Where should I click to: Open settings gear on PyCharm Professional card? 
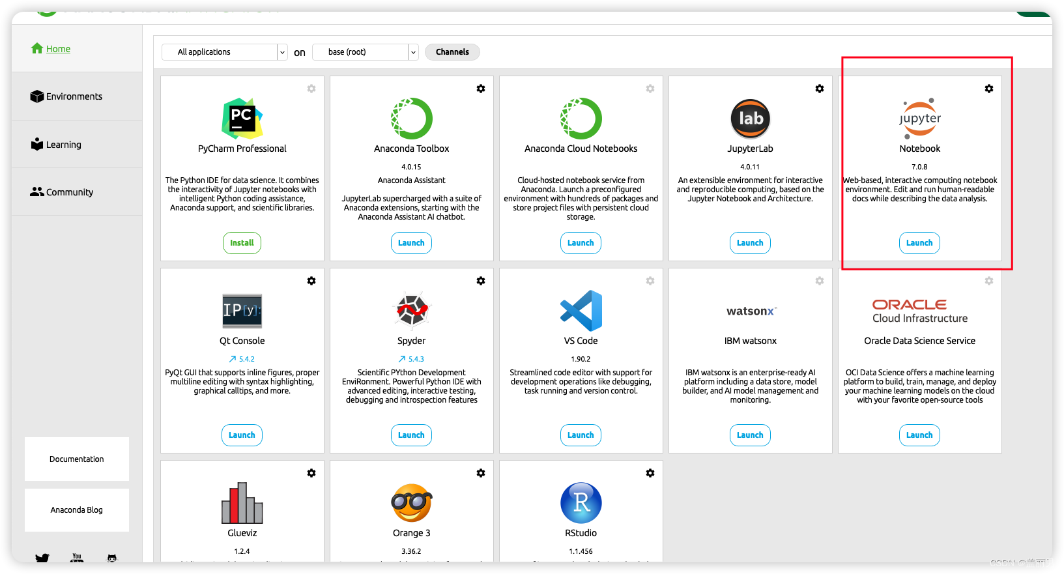[311, 89]
